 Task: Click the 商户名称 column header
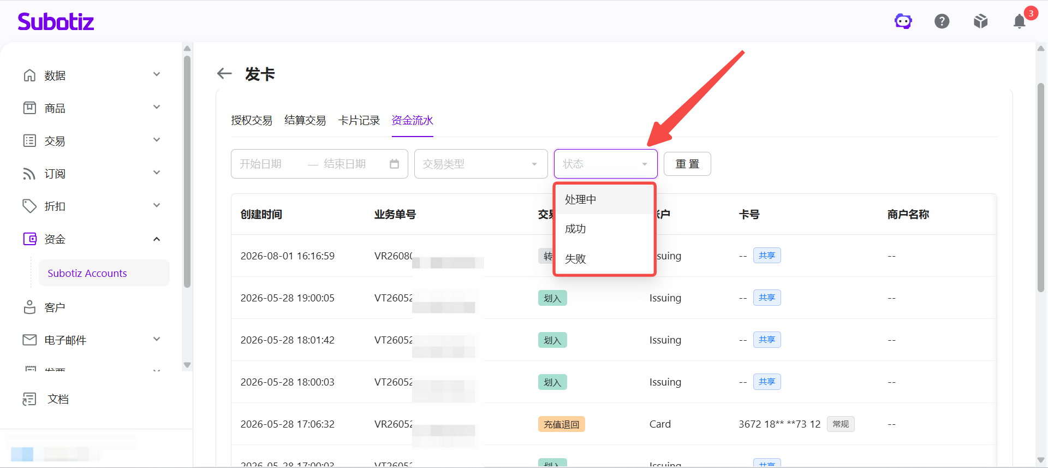[908, 215]
